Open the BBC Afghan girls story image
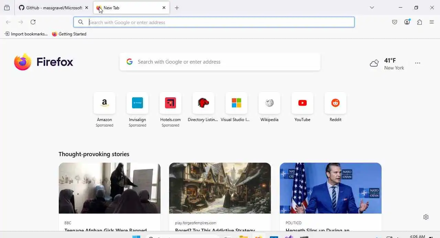The image size is (440, 238). 110,188
